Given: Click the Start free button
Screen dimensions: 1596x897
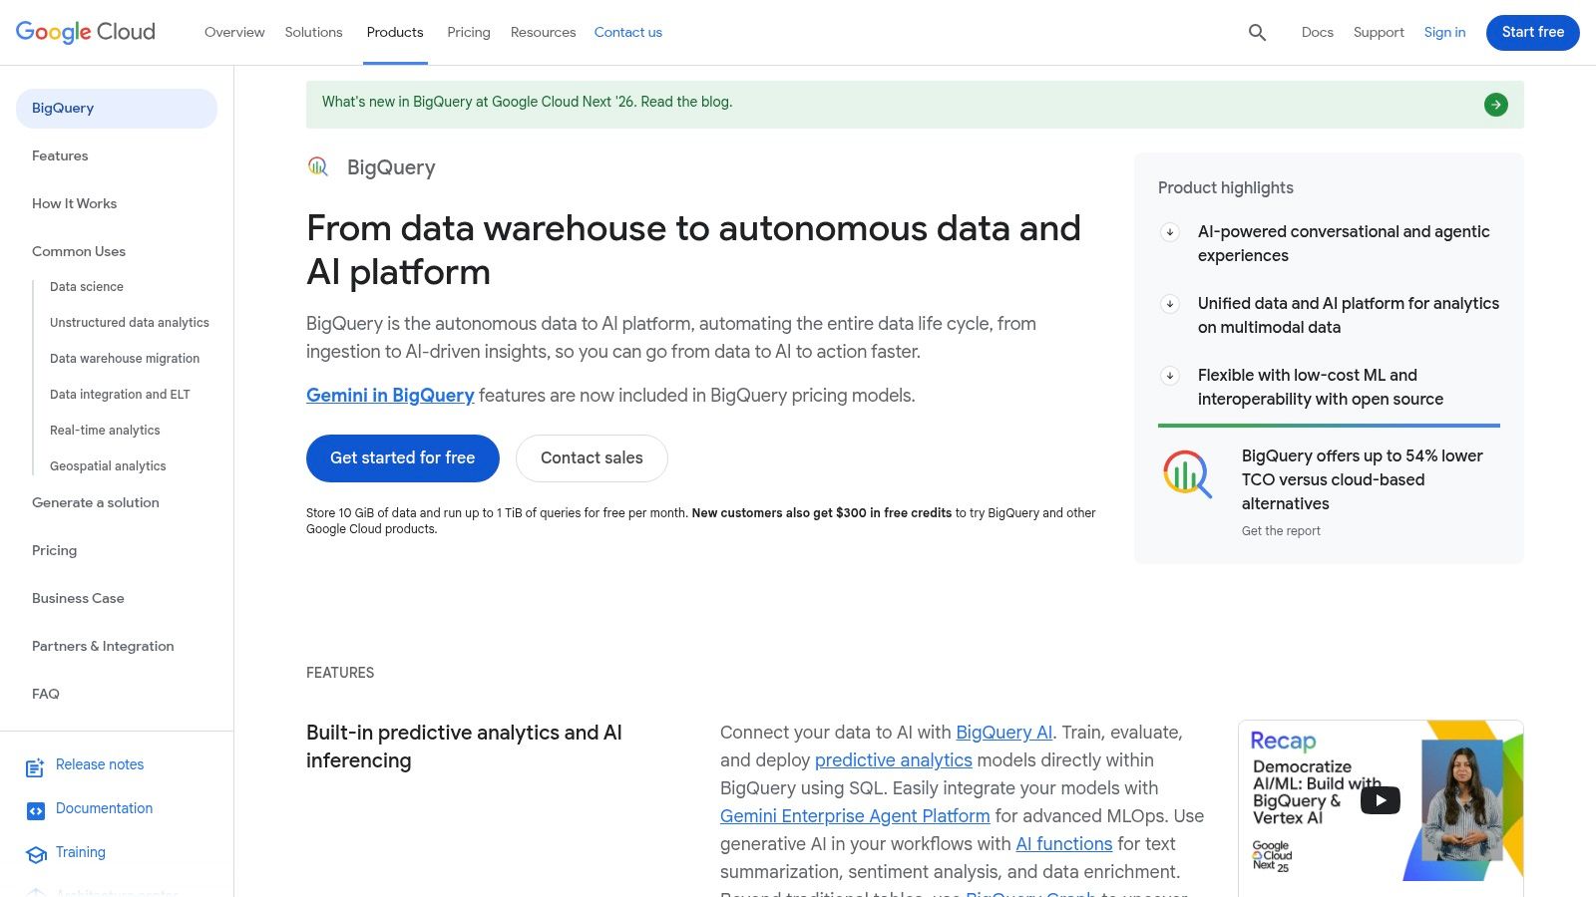Looking at the screenshot, I should point(1533,32).
